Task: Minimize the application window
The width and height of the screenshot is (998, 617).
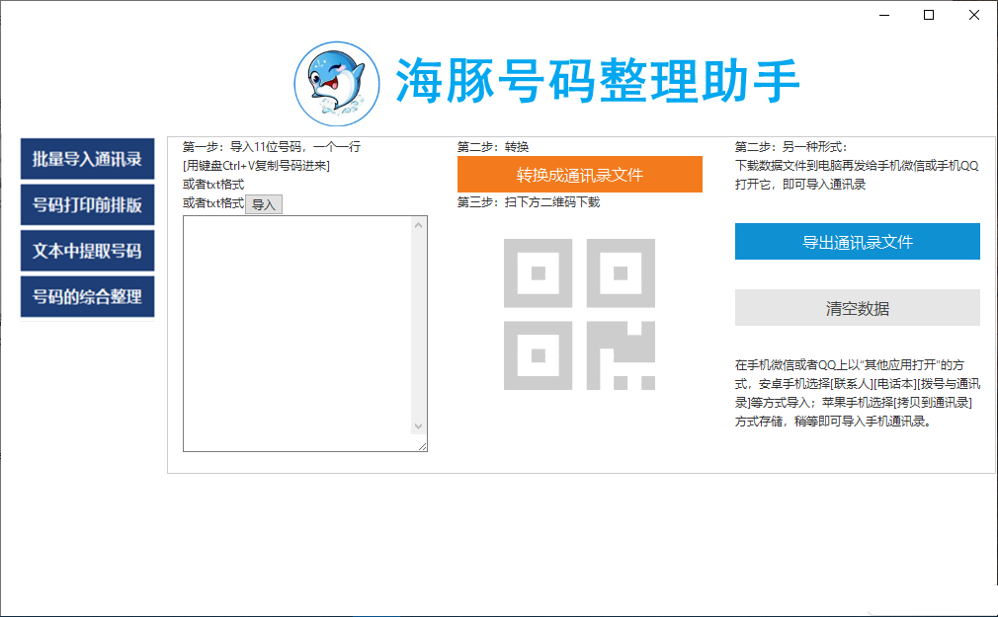Action: (x=884, y=15)
